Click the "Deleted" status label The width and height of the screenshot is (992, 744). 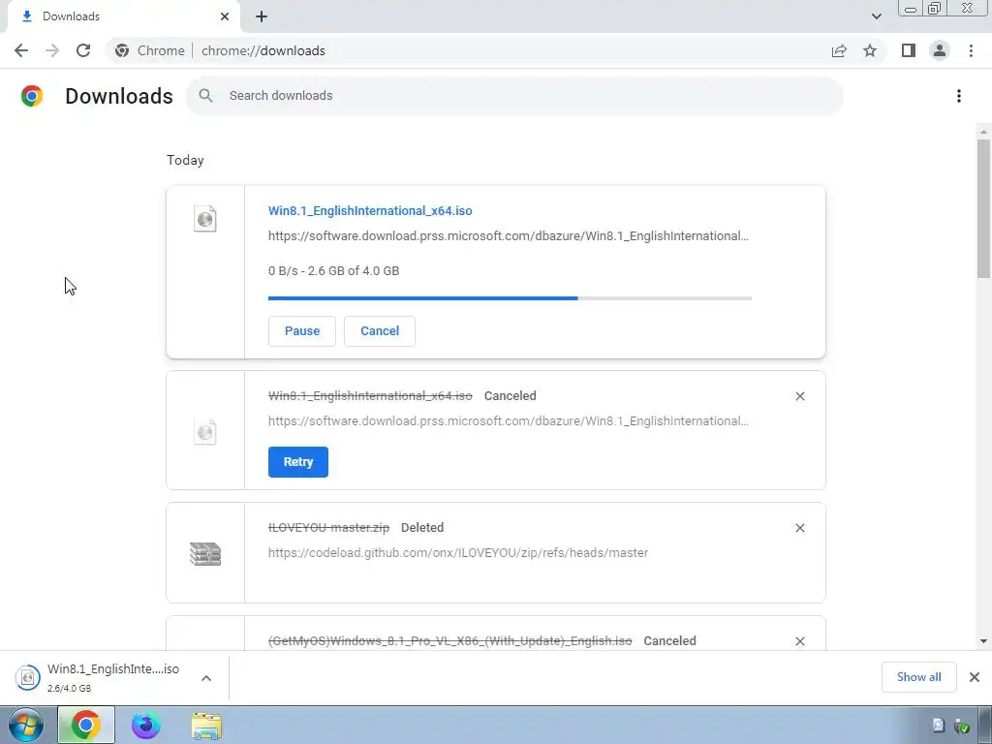(x=422, y=528)
